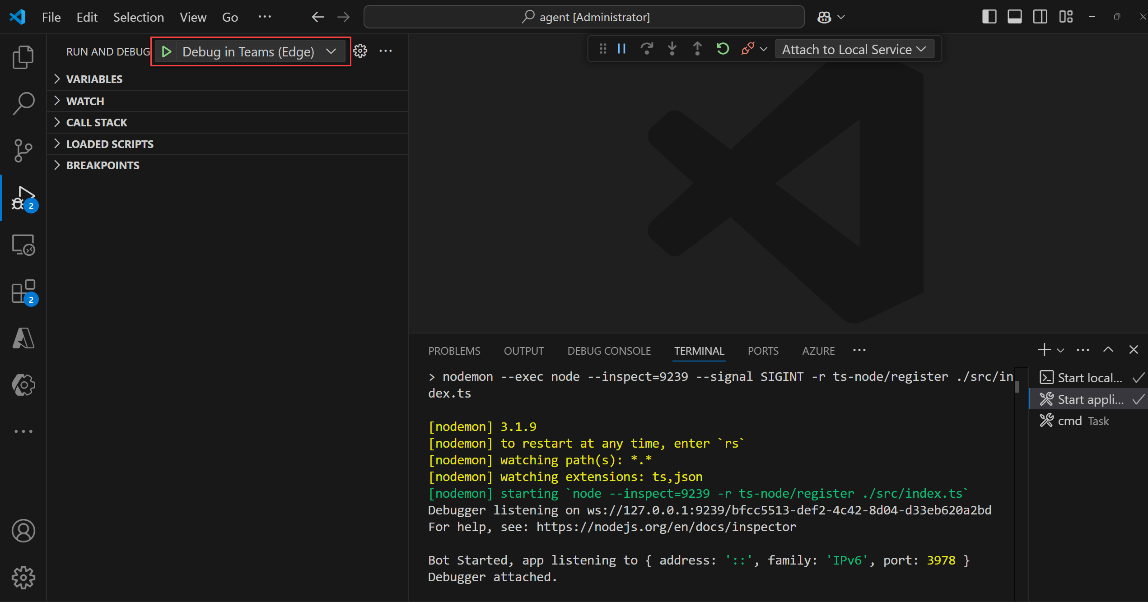Image resolution: width=1148 pixels, height=602 pixels.
Task: Open the Azure view icon
Action: click(23, 338)
